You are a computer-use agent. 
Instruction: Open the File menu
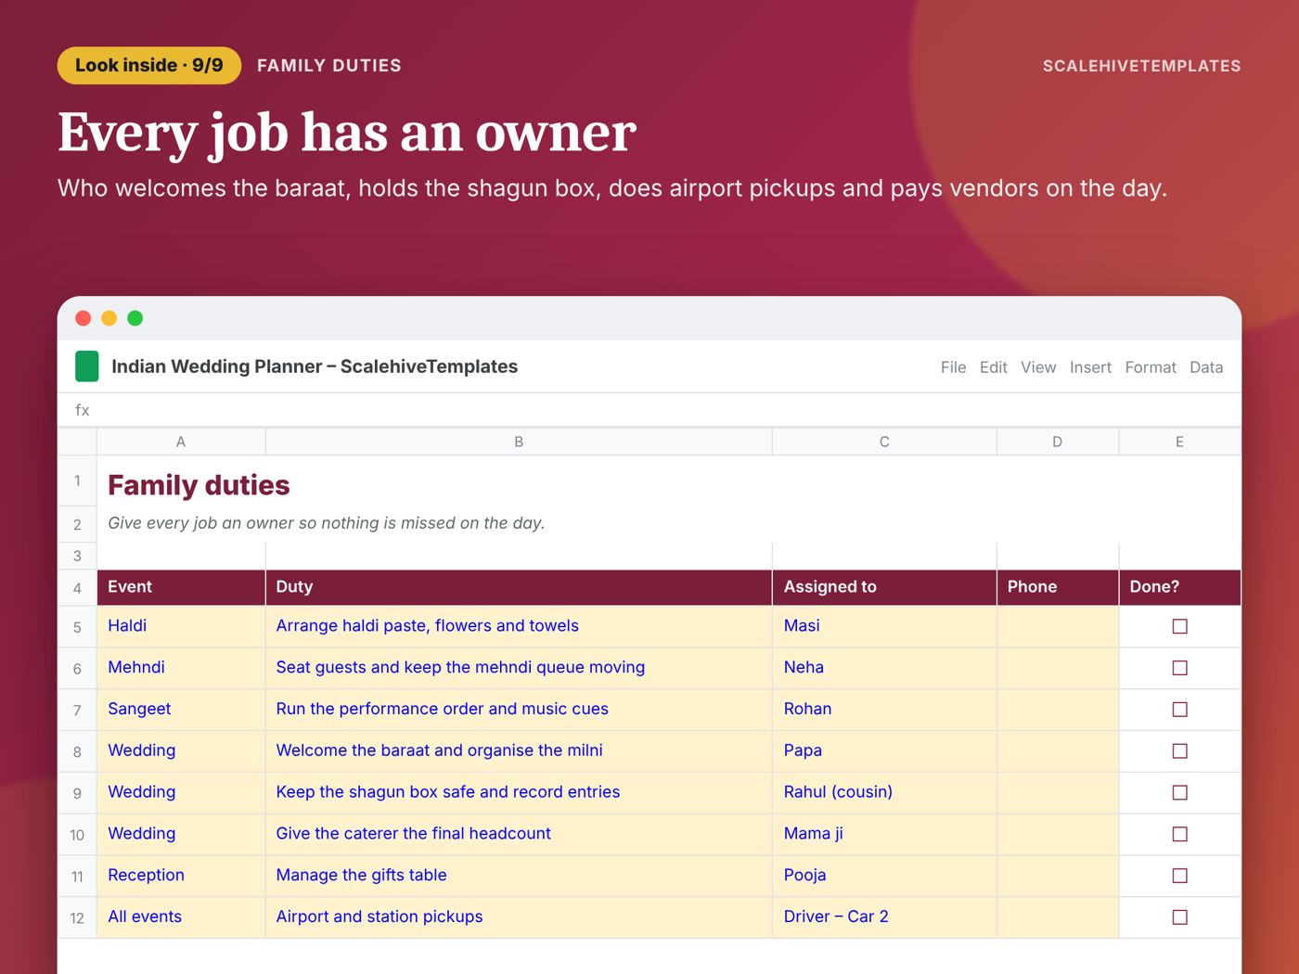pyautogui.click(x=953, y=367)
